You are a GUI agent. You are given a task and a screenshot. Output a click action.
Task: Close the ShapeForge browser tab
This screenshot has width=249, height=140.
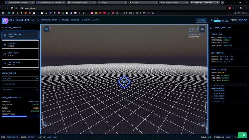coord(217,2)
